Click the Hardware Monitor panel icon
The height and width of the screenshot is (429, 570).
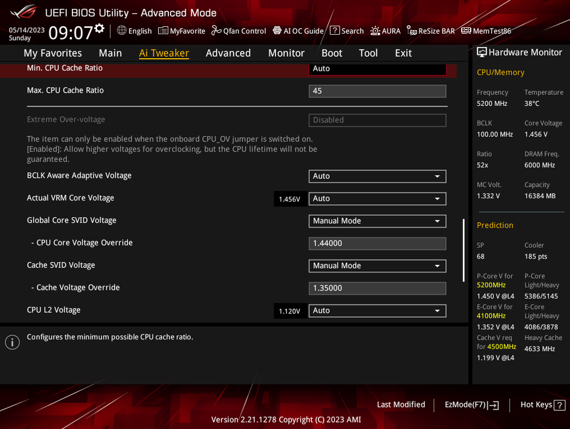coord(483,52)
